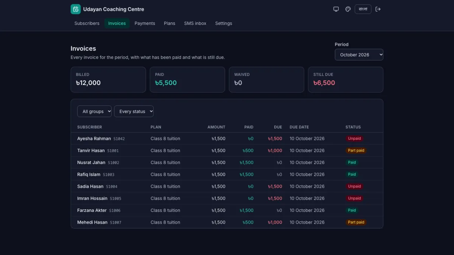Click the Status column header
Screen dimensions: 454x255
tap(353, 127)
